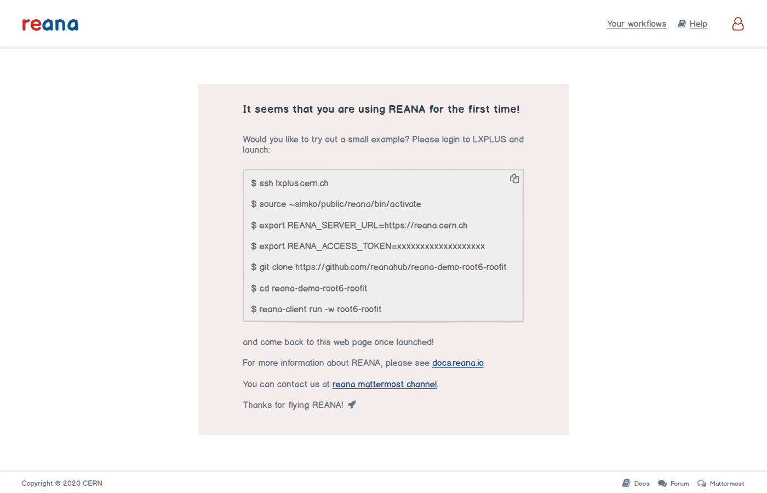Follow the Forum link in the footer
The width and height of the screenshot is (767, 493).
pyautogui.click(x=679, y=483)
